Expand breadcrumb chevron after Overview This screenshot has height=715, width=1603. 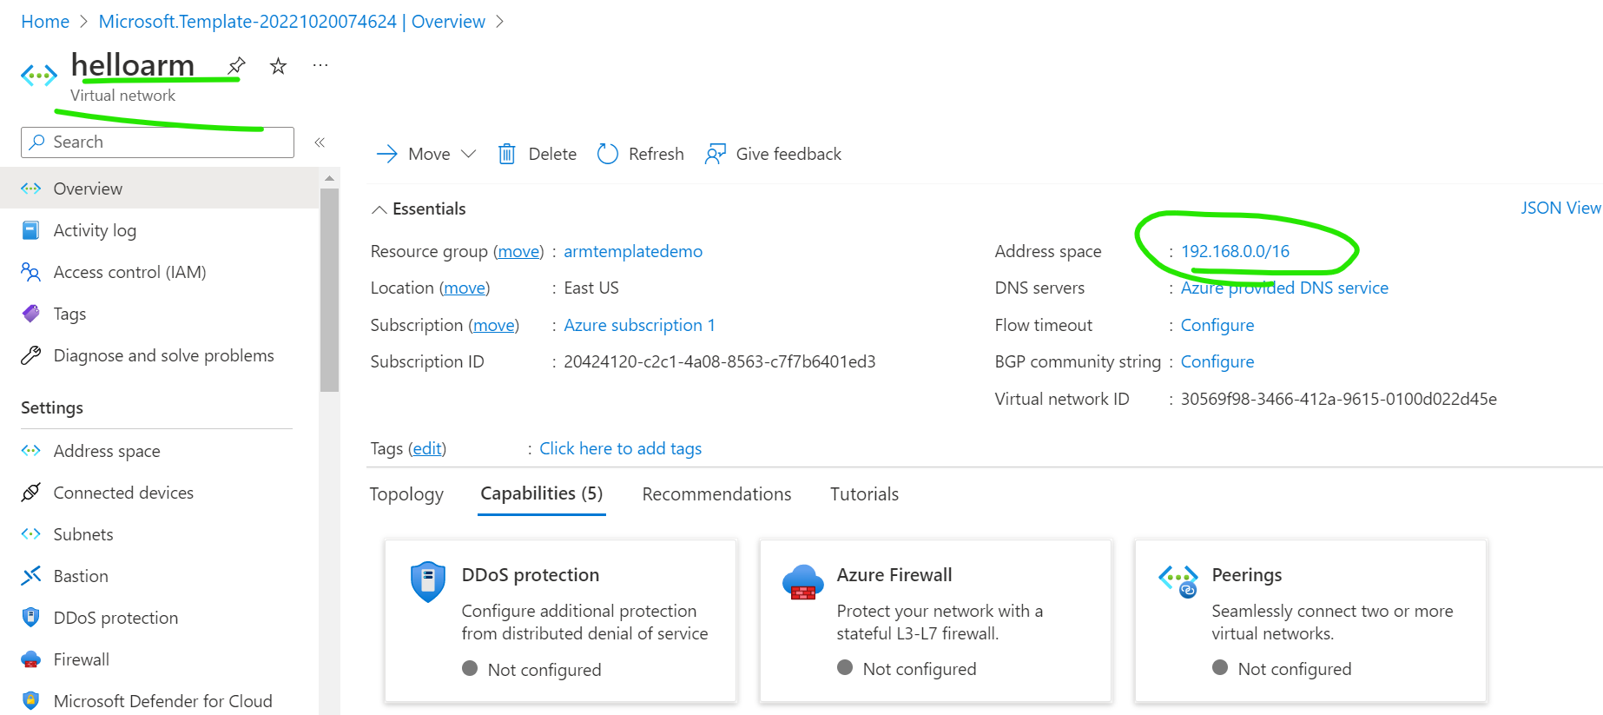click(x=500, y=22)
